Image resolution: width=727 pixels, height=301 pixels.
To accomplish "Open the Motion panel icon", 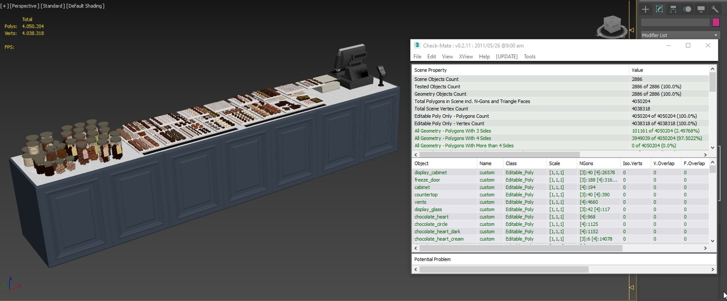I will pos(687,9).
